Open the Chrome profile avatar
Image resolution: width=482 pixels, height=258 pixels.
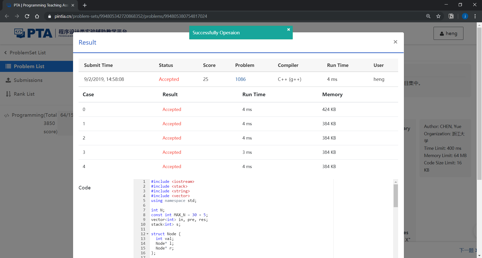pyautogui.click(x=465, y=16)
